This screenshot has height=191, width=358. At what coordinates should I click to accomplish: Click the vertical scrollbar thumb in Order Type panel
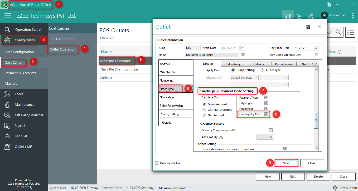[316, 120]
